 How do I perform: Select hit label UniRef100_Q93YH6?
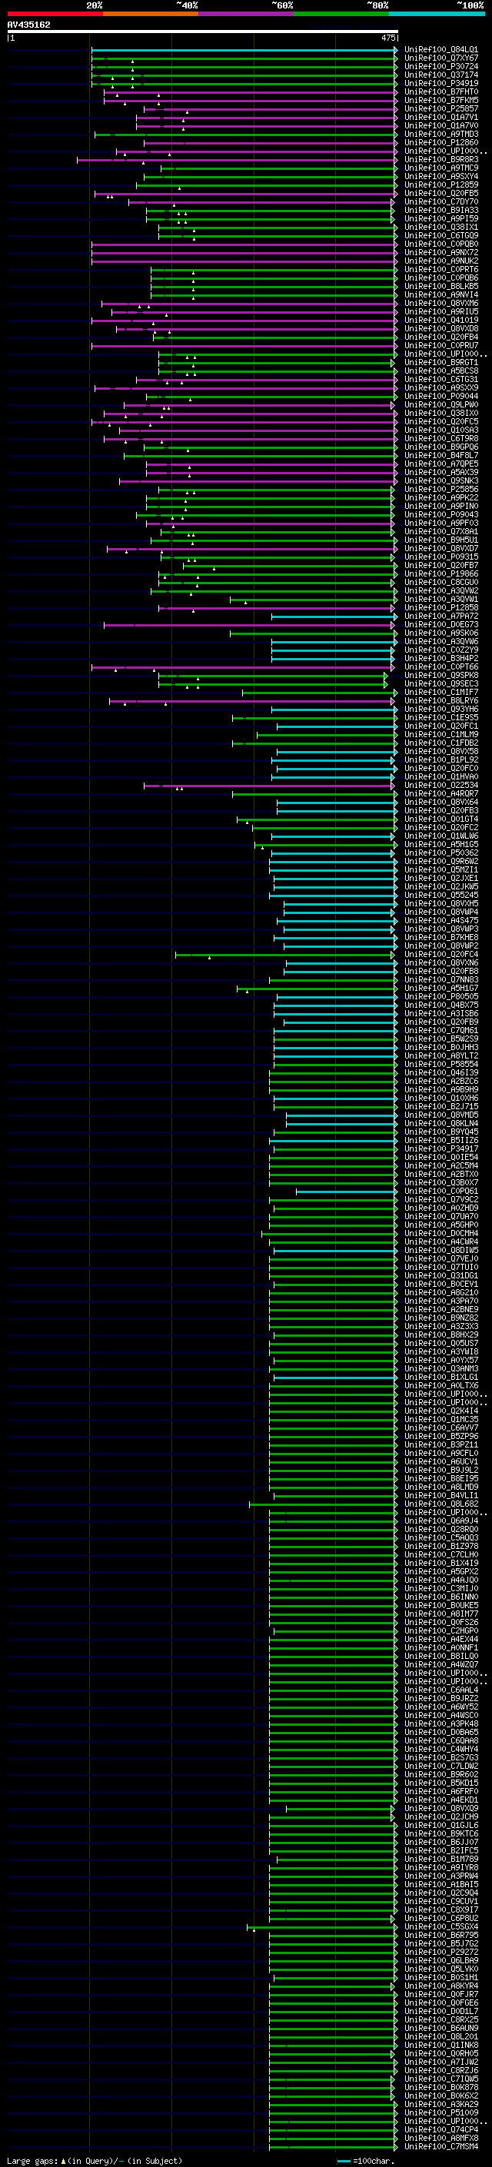440,710
